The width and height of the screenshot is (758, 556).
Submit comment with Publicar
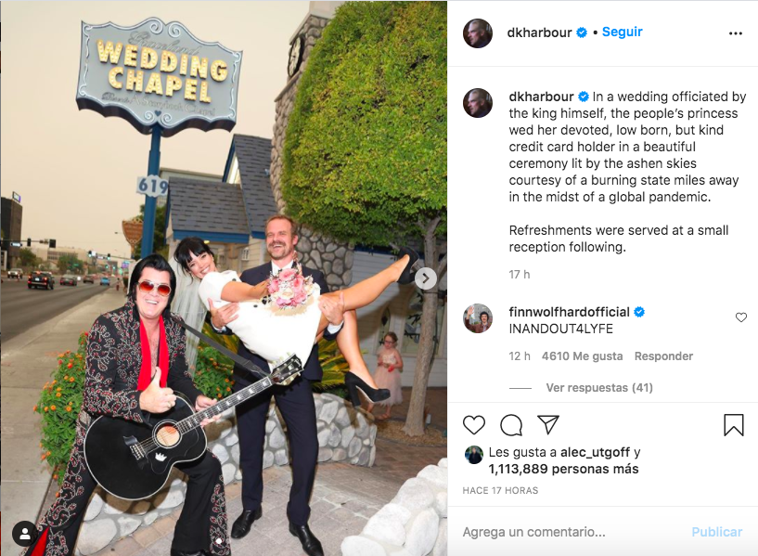pos(716,532)
